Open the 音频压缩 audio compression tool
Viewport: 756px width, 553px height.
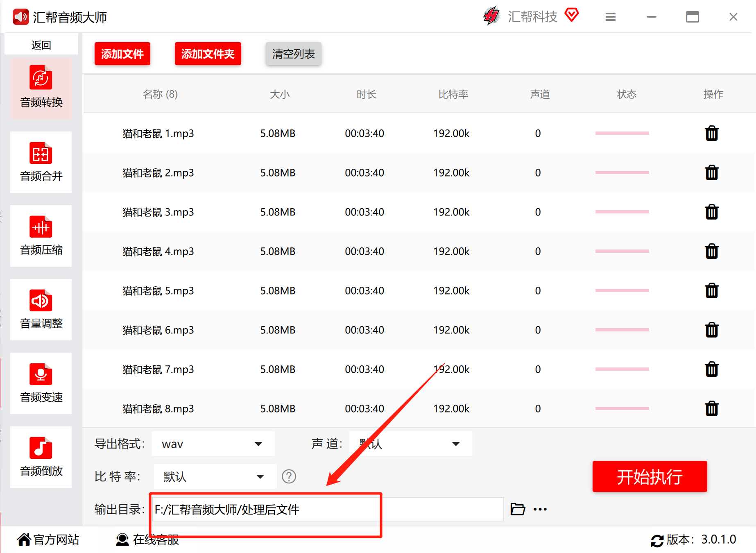pyautogui.click(x=41, y=236)
